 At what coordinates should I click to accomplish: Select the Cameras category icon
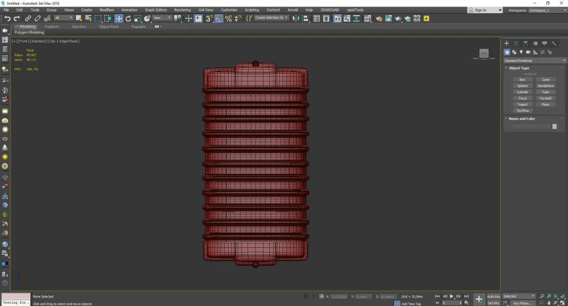[528, 52]
